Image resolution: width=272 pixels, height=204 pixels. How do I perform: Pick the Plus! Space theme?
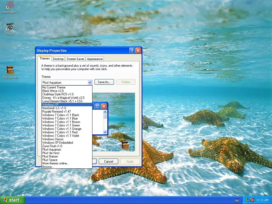67,160
